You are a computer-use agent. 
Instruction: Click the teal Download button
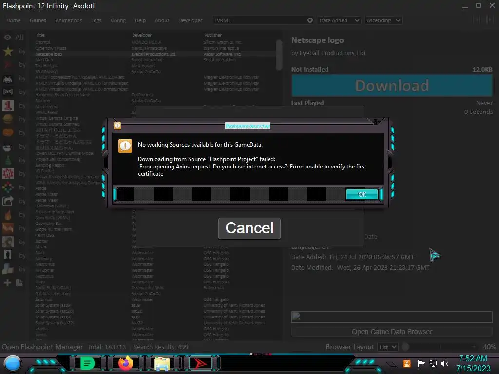392,86
